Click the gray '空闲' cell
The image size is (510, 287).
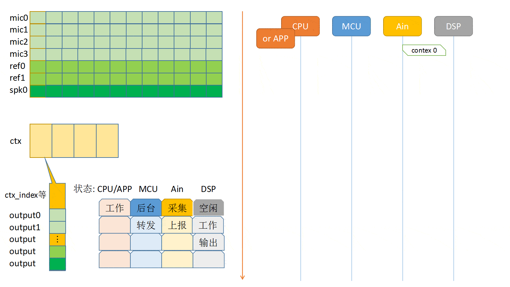(208, 208)
